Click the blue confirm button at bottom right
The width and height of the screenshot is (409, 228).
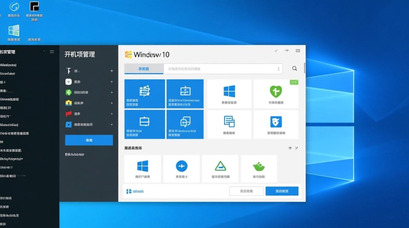click(x=282, y=191)
